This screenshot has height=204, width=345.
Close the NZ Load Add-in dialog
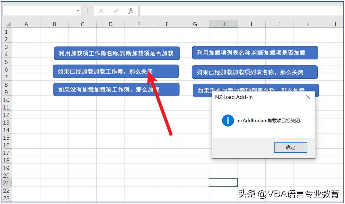[308, 97]
